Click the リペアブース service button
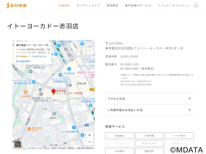 pyautogui.click(x=119, y=143)
